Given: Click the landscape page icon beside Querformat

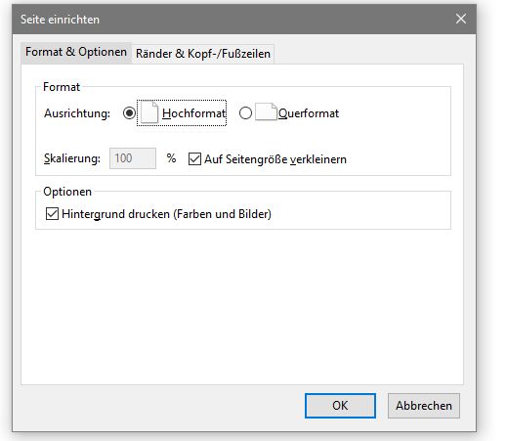Looking at the screenshot, I should click(x=266, y=112).
